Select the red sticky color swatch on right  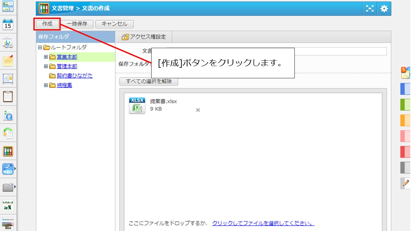tap(406, 151)
